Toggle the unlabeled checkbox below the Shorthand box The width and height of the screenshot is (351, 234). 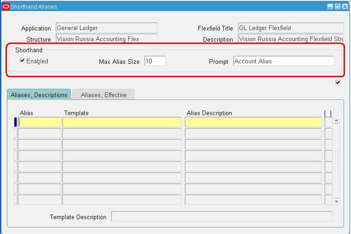pos(338,83)
